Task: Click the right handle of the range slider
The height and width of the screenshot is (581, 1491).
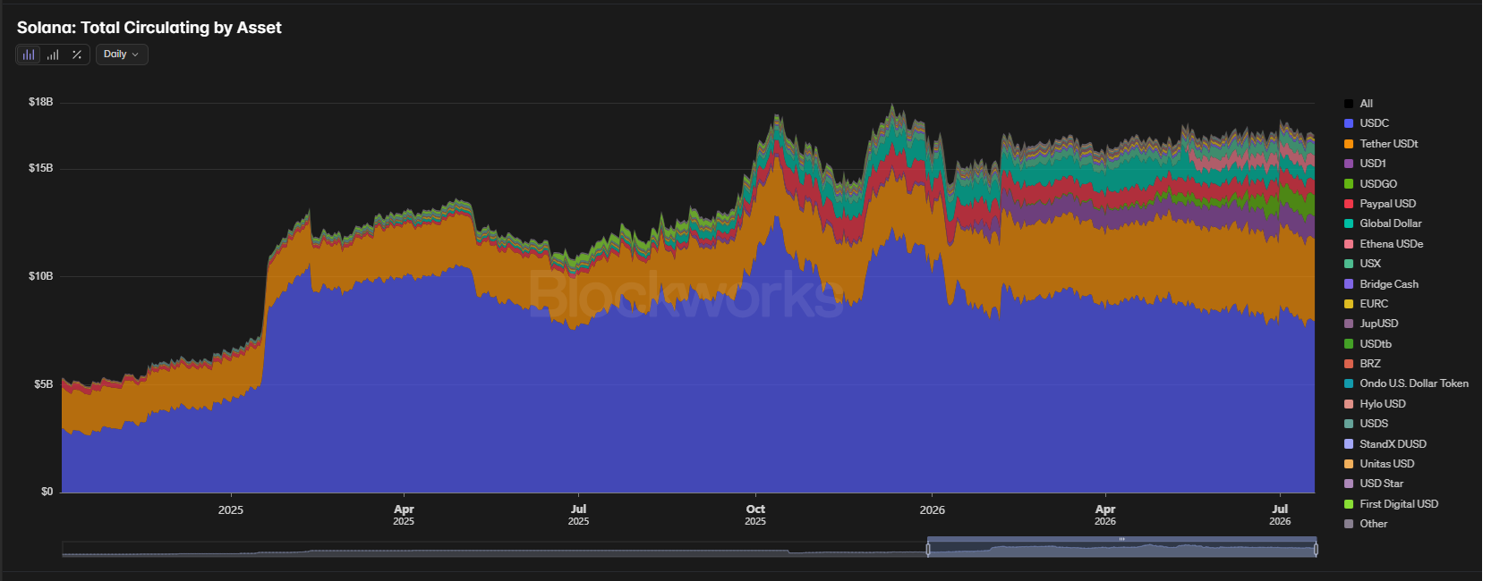Action: click(x=1316, y=550)
